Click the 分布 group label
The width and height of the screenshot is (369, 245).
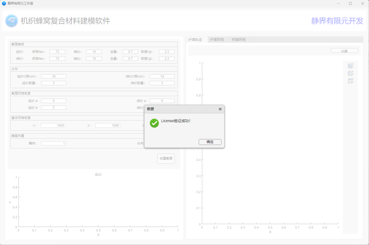[15, 69]
